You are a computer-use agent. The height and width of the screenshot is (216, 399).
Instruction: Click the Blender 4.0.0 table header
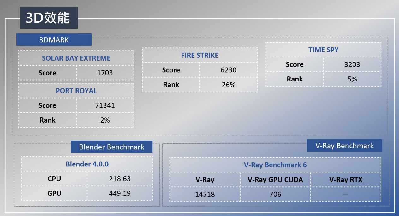pyautogui.click(x=87, y=164)
